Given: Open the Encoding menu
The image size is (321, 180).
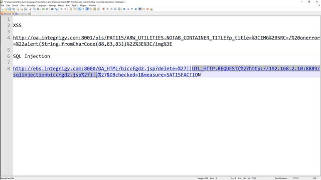Looking at the screenshot, I should [31, 5].
